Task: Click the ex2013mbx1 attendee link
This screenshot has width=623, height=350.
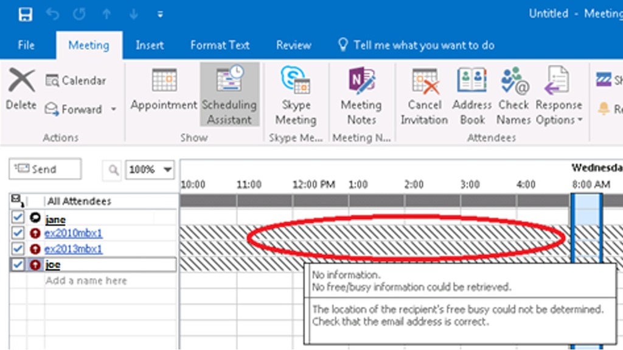Action: tap(74, 249)
